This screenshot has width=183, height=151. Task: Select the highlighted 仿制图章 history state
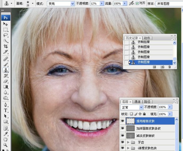(x=151, y=62)
